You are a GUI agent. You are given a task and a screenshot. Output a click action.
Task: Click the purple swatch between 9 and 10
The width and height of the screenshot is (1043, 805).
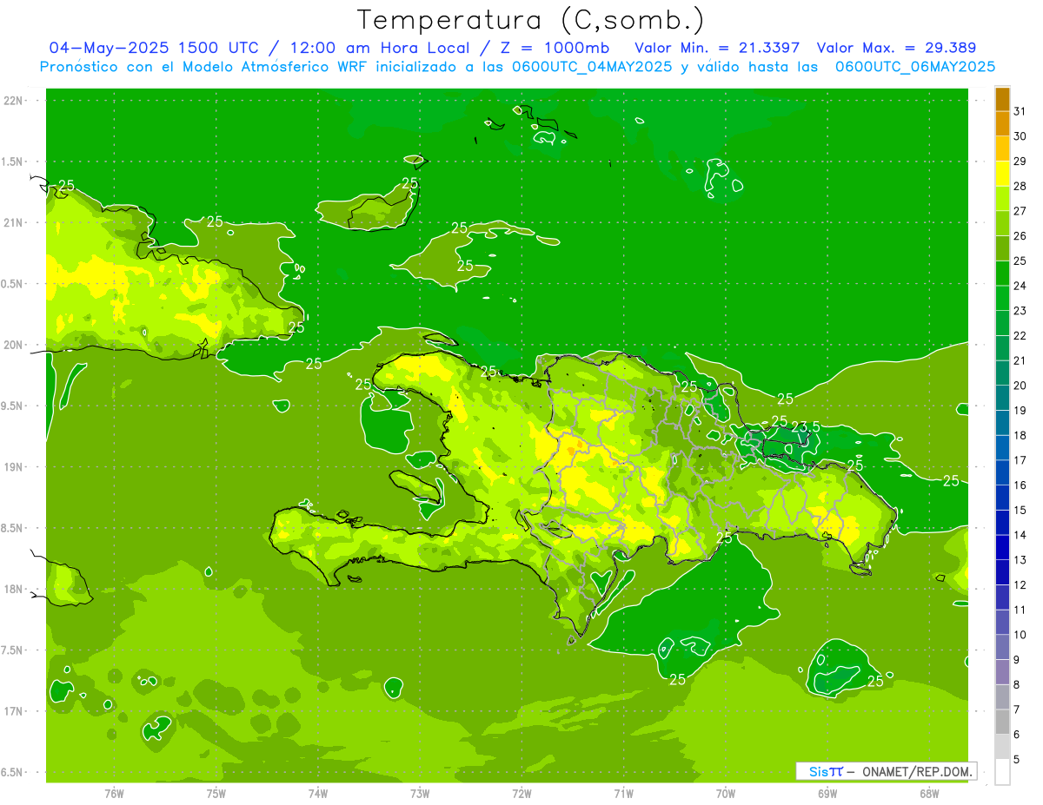pos(1002,647)
